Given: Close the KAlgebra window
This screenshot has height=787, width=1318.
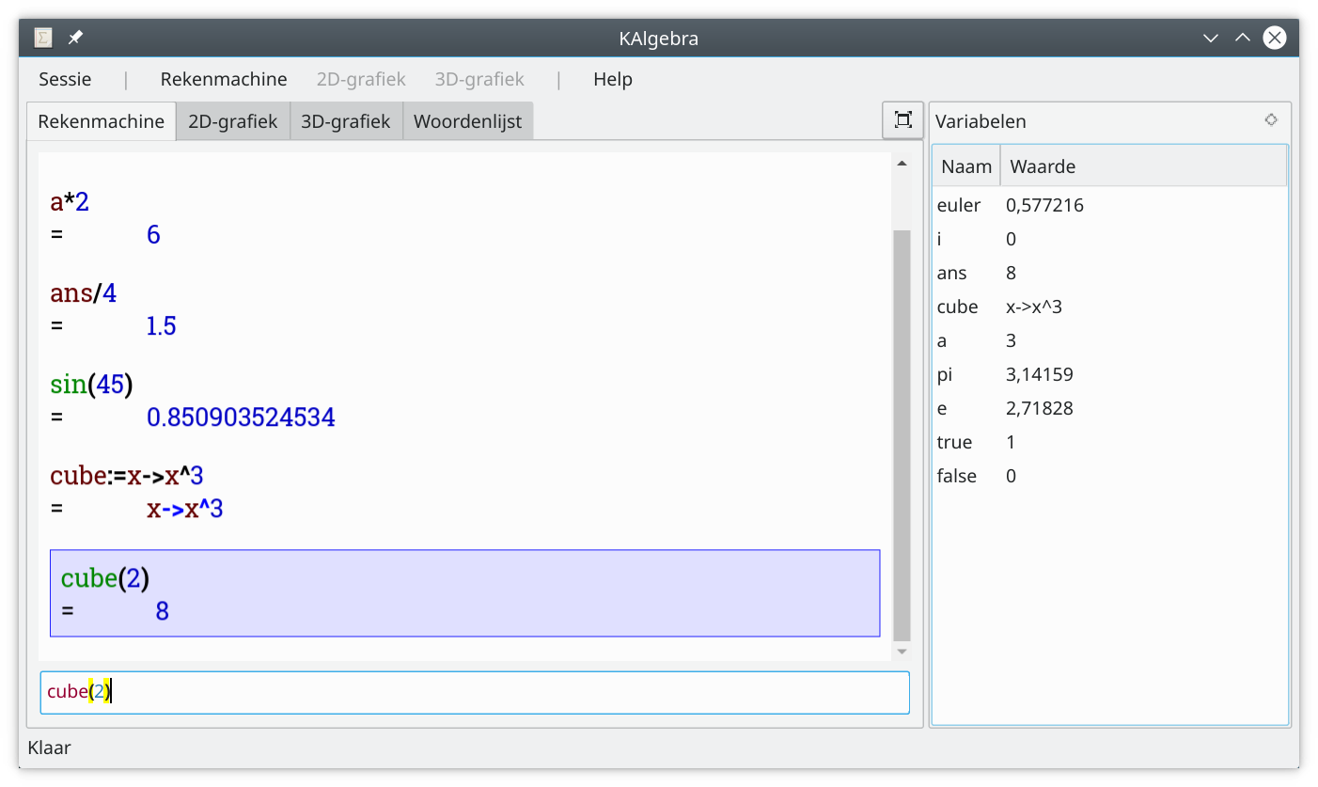Looking at the screenshot, I should pos(1274,38).
